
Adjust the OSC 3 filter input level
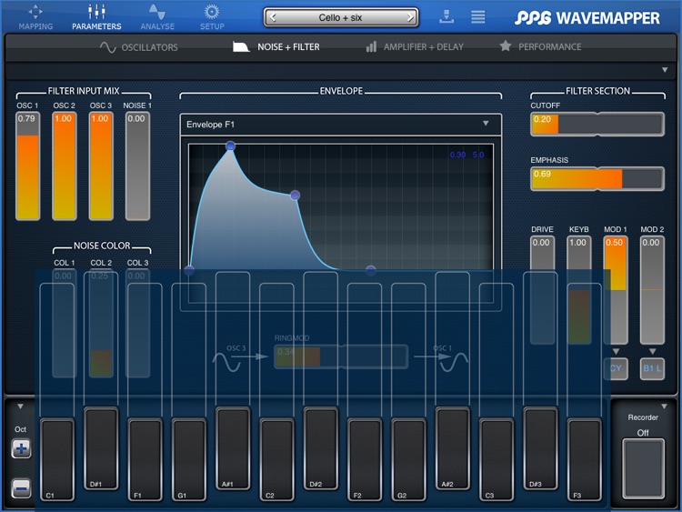coord(101,166)
